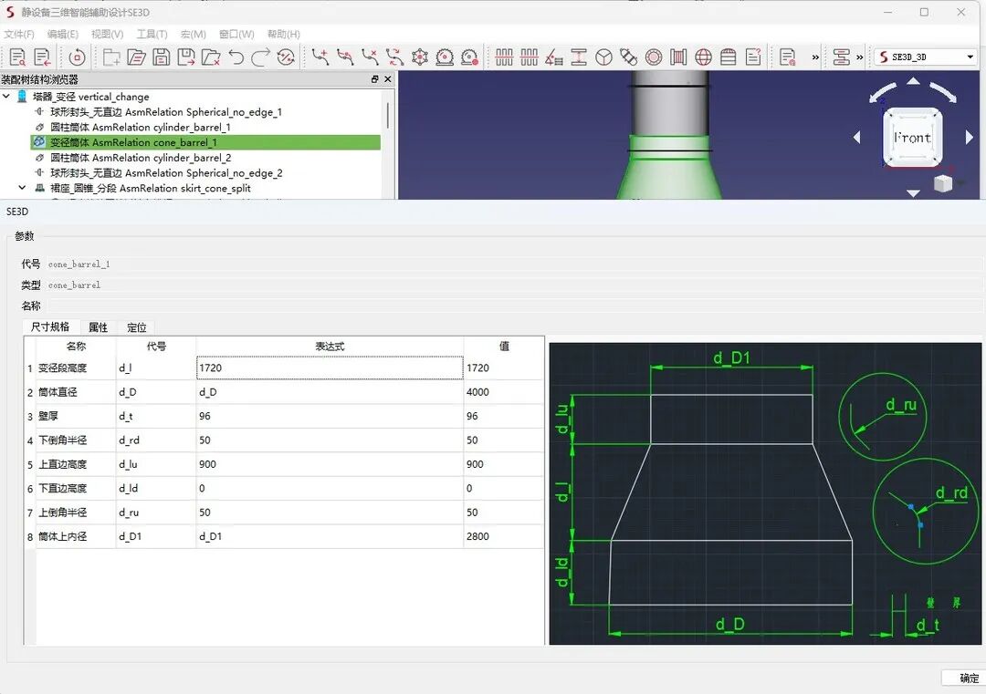This screenshot has width=986, height=694.
Task: Click the delete curve point icon with X
Action: (371, 57)
